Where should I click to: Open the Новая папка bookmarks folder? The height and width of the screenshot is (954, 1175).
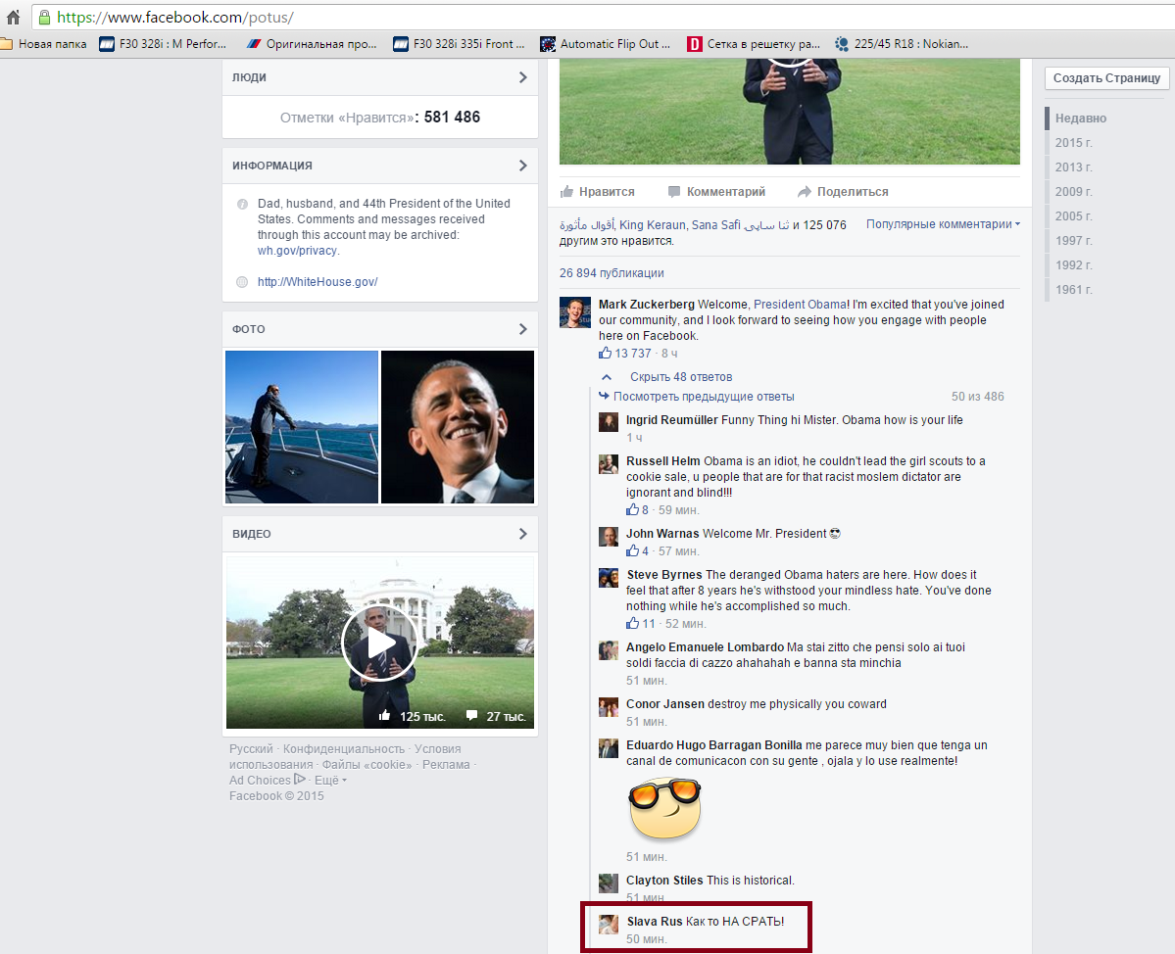pos(43,44)
